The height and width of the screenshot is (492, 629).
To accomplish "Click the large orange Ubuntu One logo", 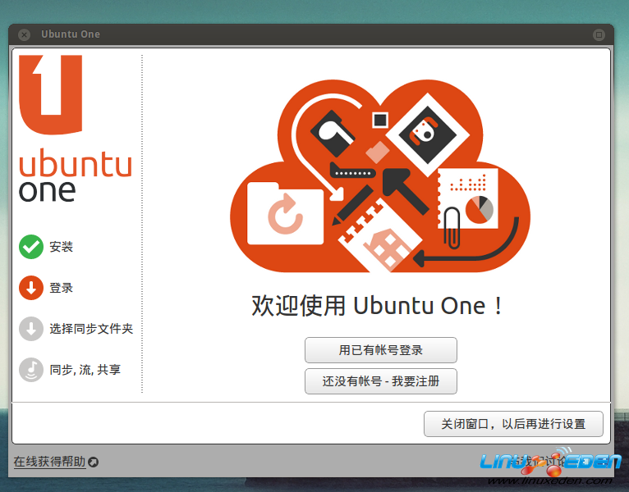I will (51, 94).
